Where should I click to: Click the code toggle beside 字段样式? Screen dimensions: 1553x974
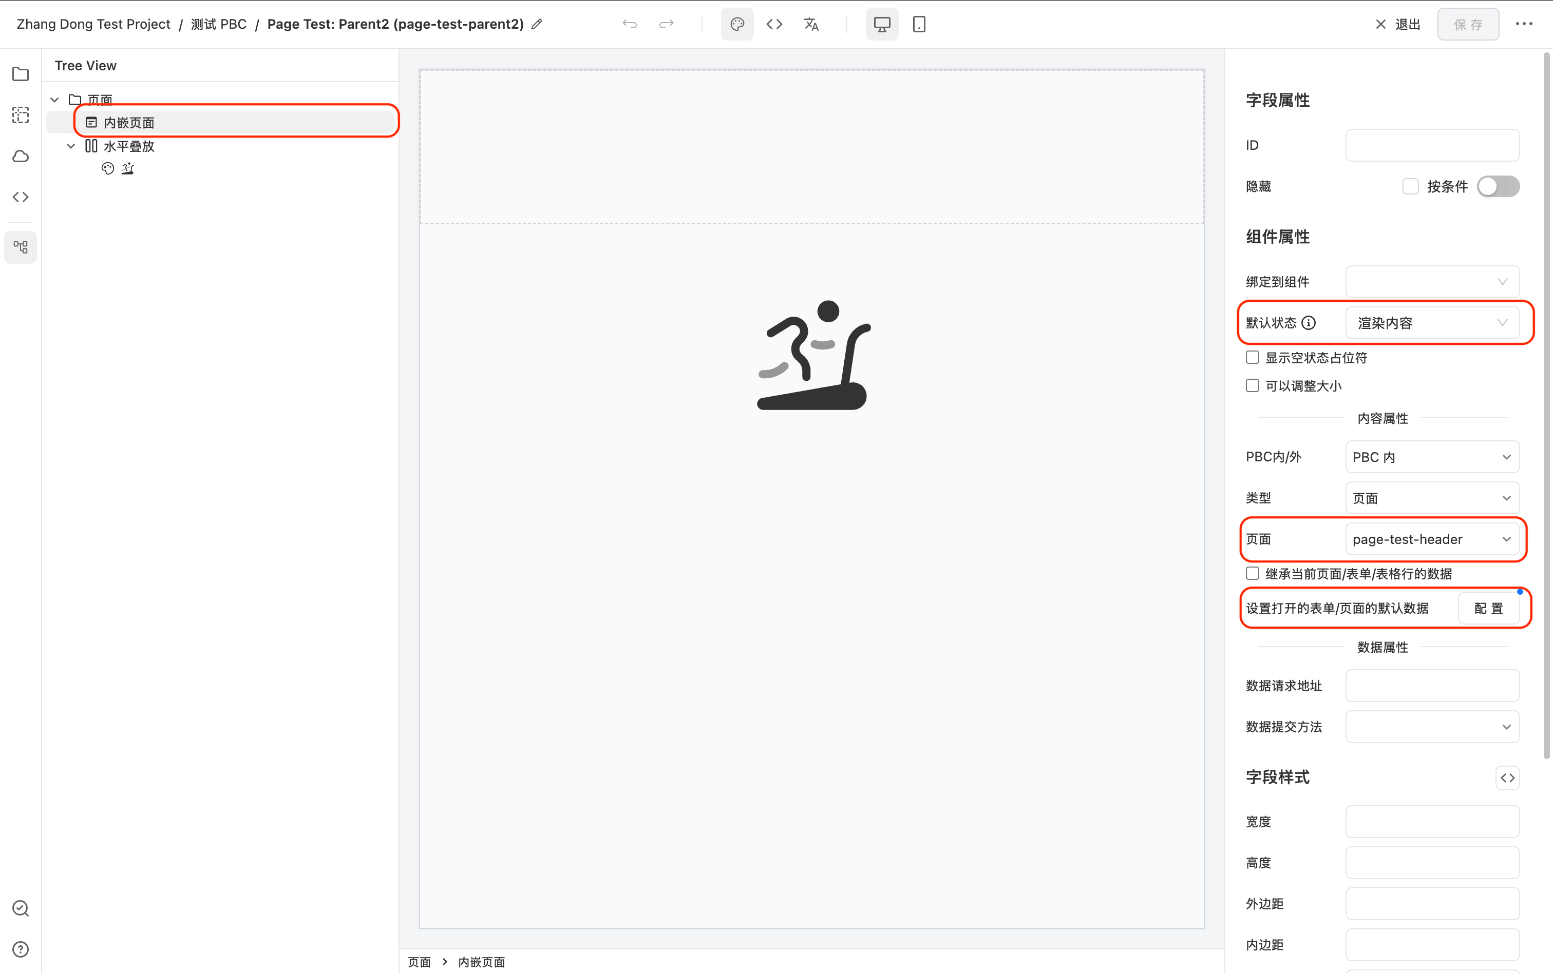click(1507, 777)
